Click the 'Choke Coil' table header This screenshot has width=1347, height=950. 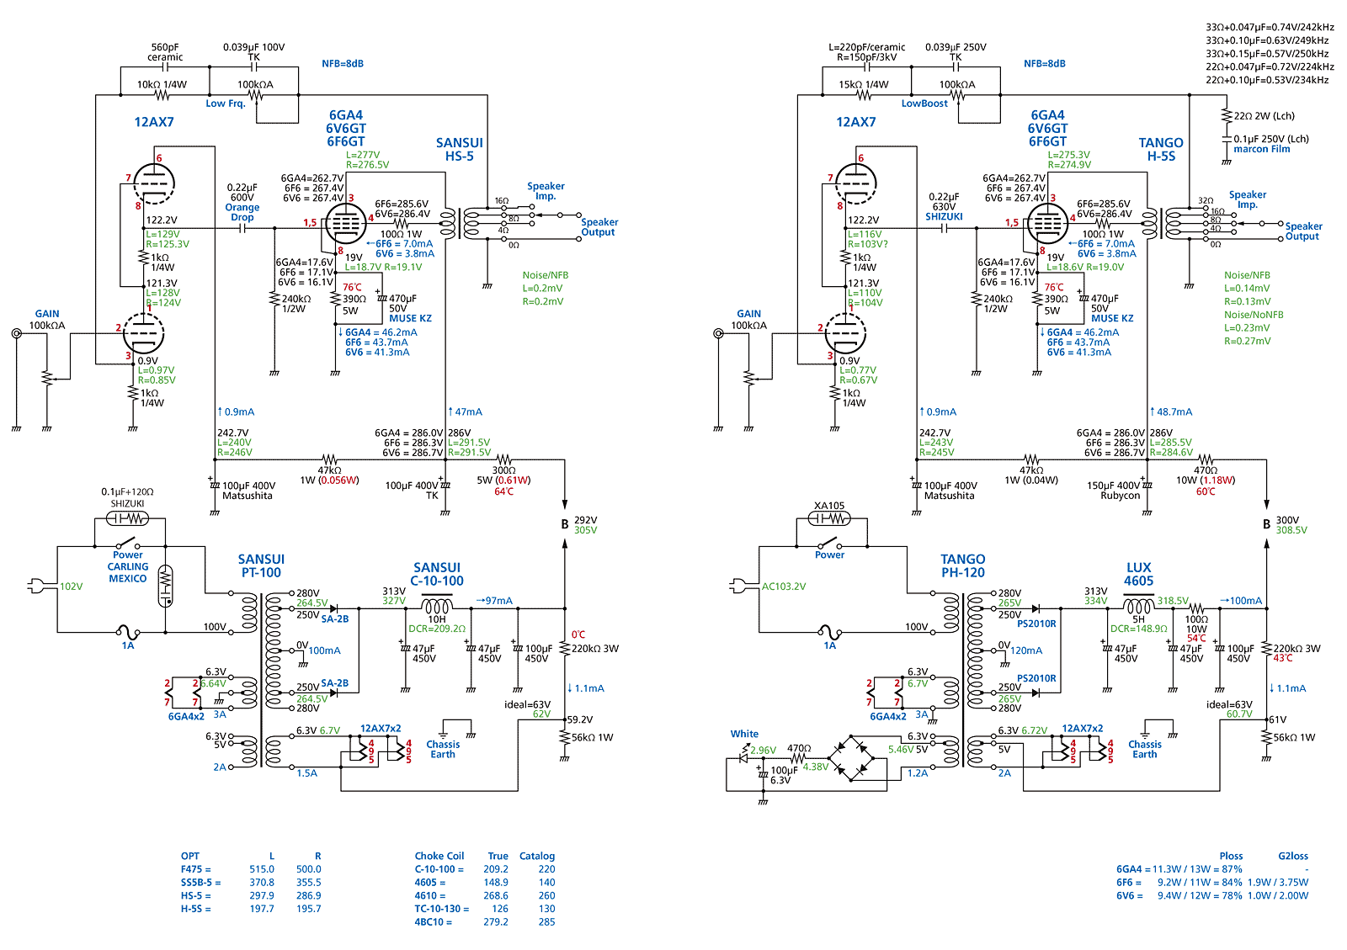click(439, 857)
